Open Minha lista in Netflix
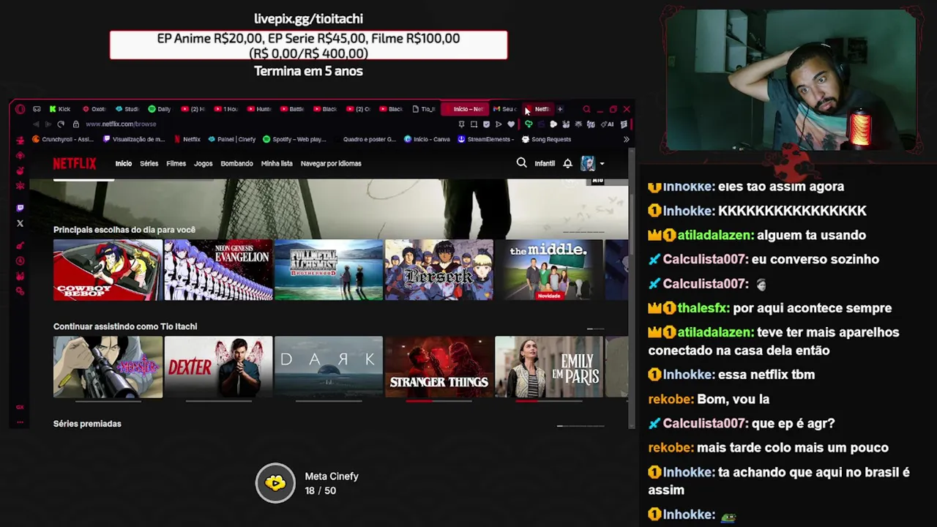The image size is (937, 527). pyautogui.click(x=277, y=163)
